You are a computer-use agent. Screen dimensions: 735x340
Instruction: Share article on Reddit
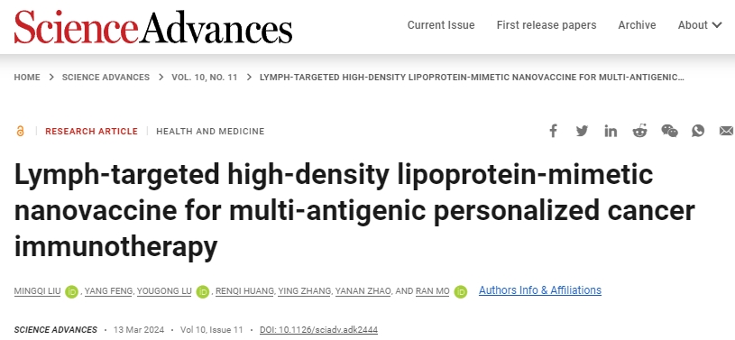pyautogui.click(x=639, y=131)
